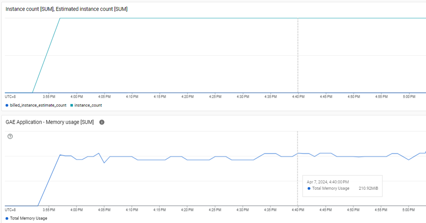Click the Instance count [SUM] chart title

tap(67, 9)
